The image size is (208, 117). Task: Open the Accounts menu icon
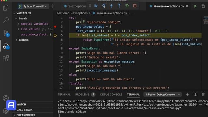[6, 98]
